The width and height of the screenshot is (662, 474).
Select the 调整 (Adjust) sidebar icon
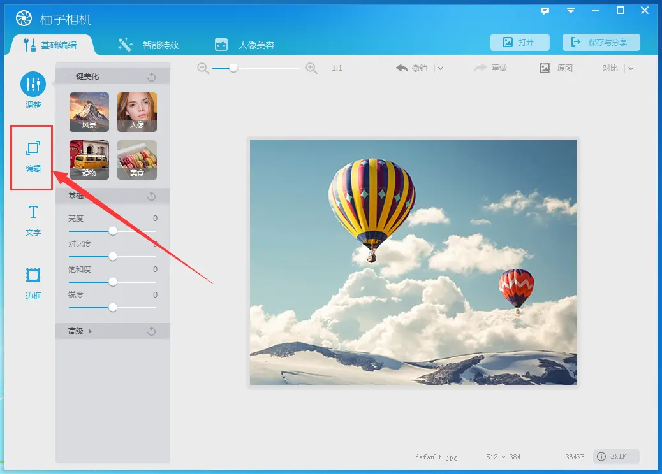(33, 85)
